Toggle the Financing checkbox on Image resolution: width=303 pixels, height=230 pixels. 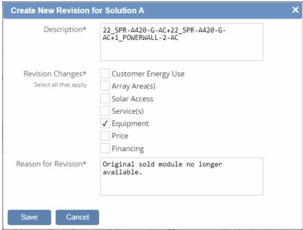tap(105, 148)
